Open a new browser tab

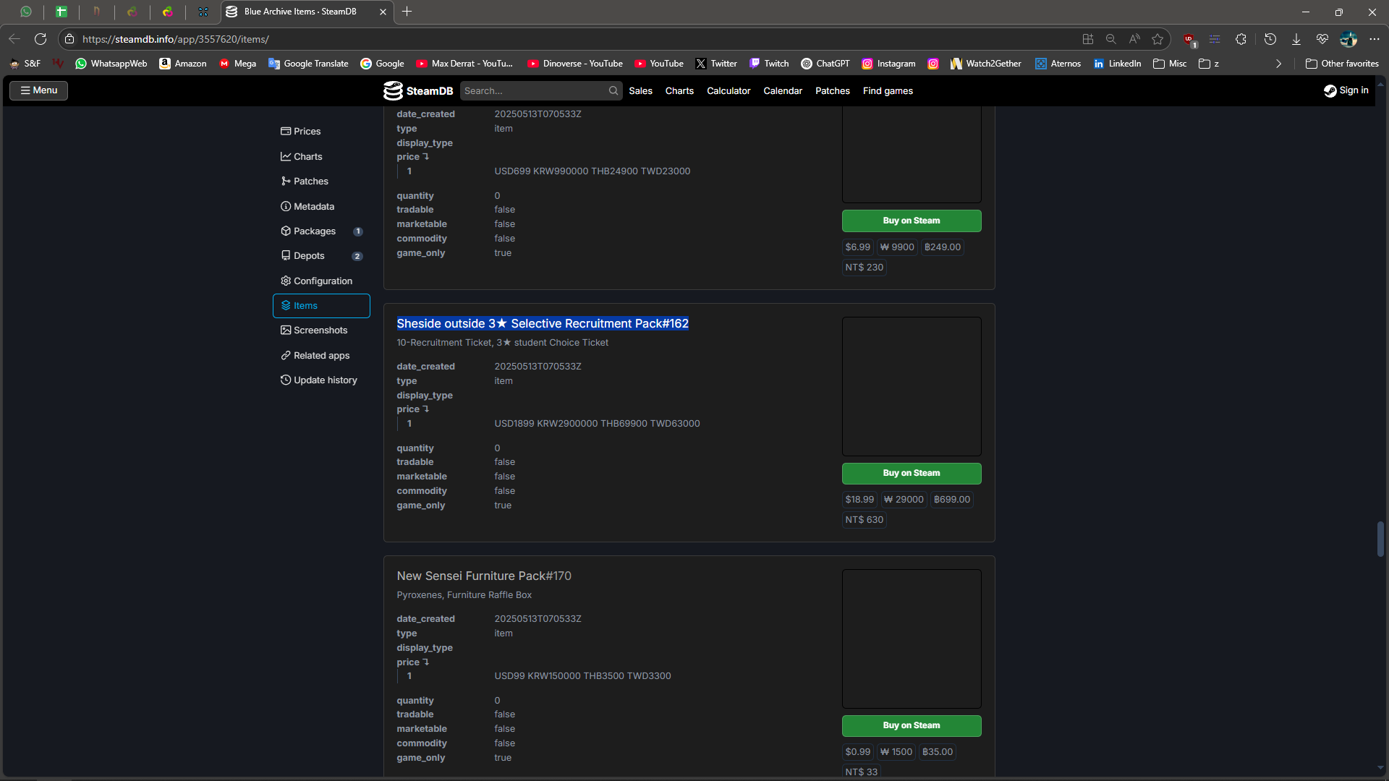[407, 12]
